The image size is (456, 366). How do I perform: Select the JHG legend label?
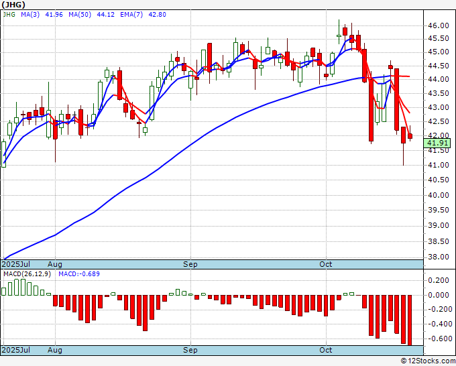[x=9, y=15]
